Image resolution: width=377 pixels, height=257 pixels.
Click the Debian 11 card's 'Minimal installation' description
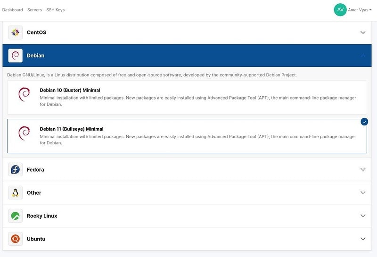point(198,140)
